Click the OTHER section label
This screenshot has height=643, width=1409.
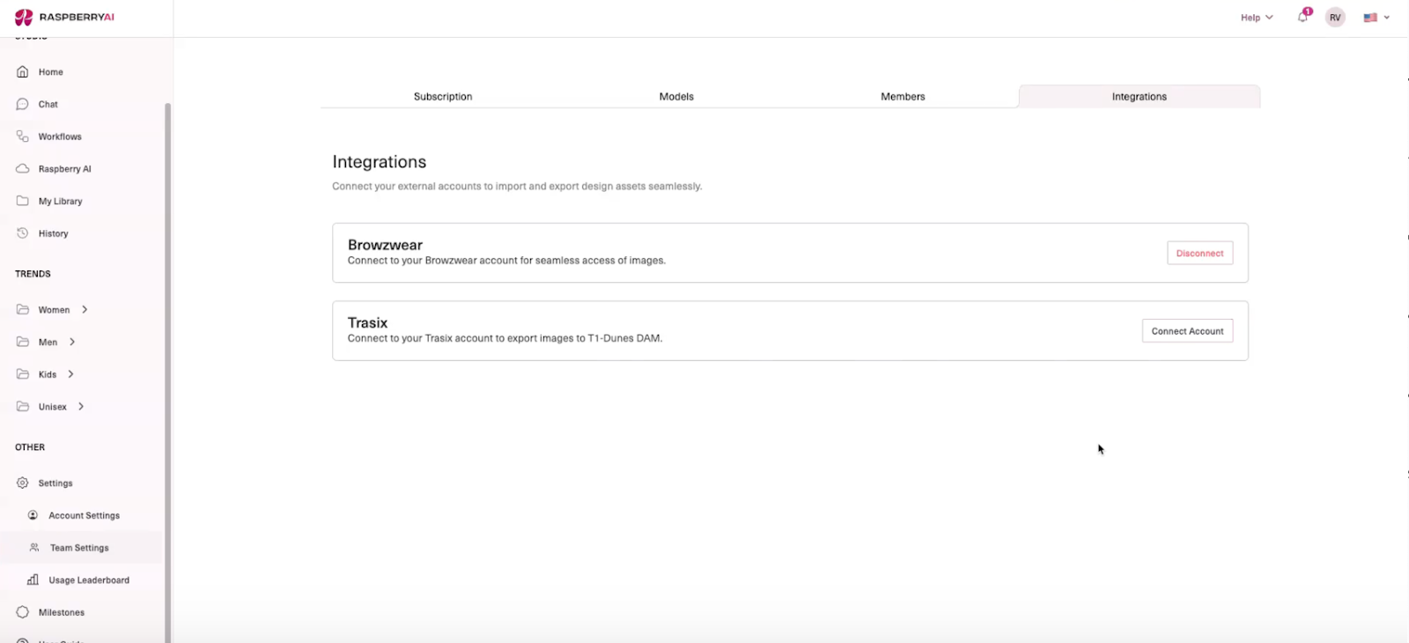tap(30, 447)
